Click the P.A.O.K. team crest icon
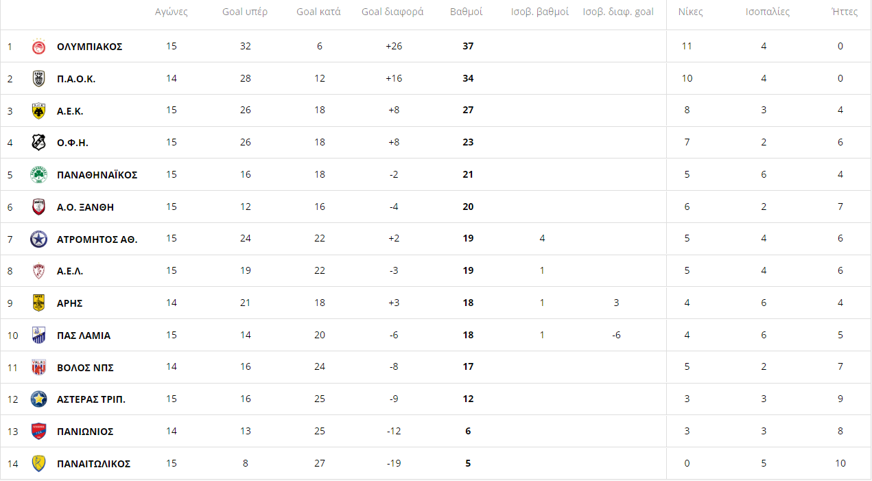Screen dimensions: 872x481 point(39,79)
